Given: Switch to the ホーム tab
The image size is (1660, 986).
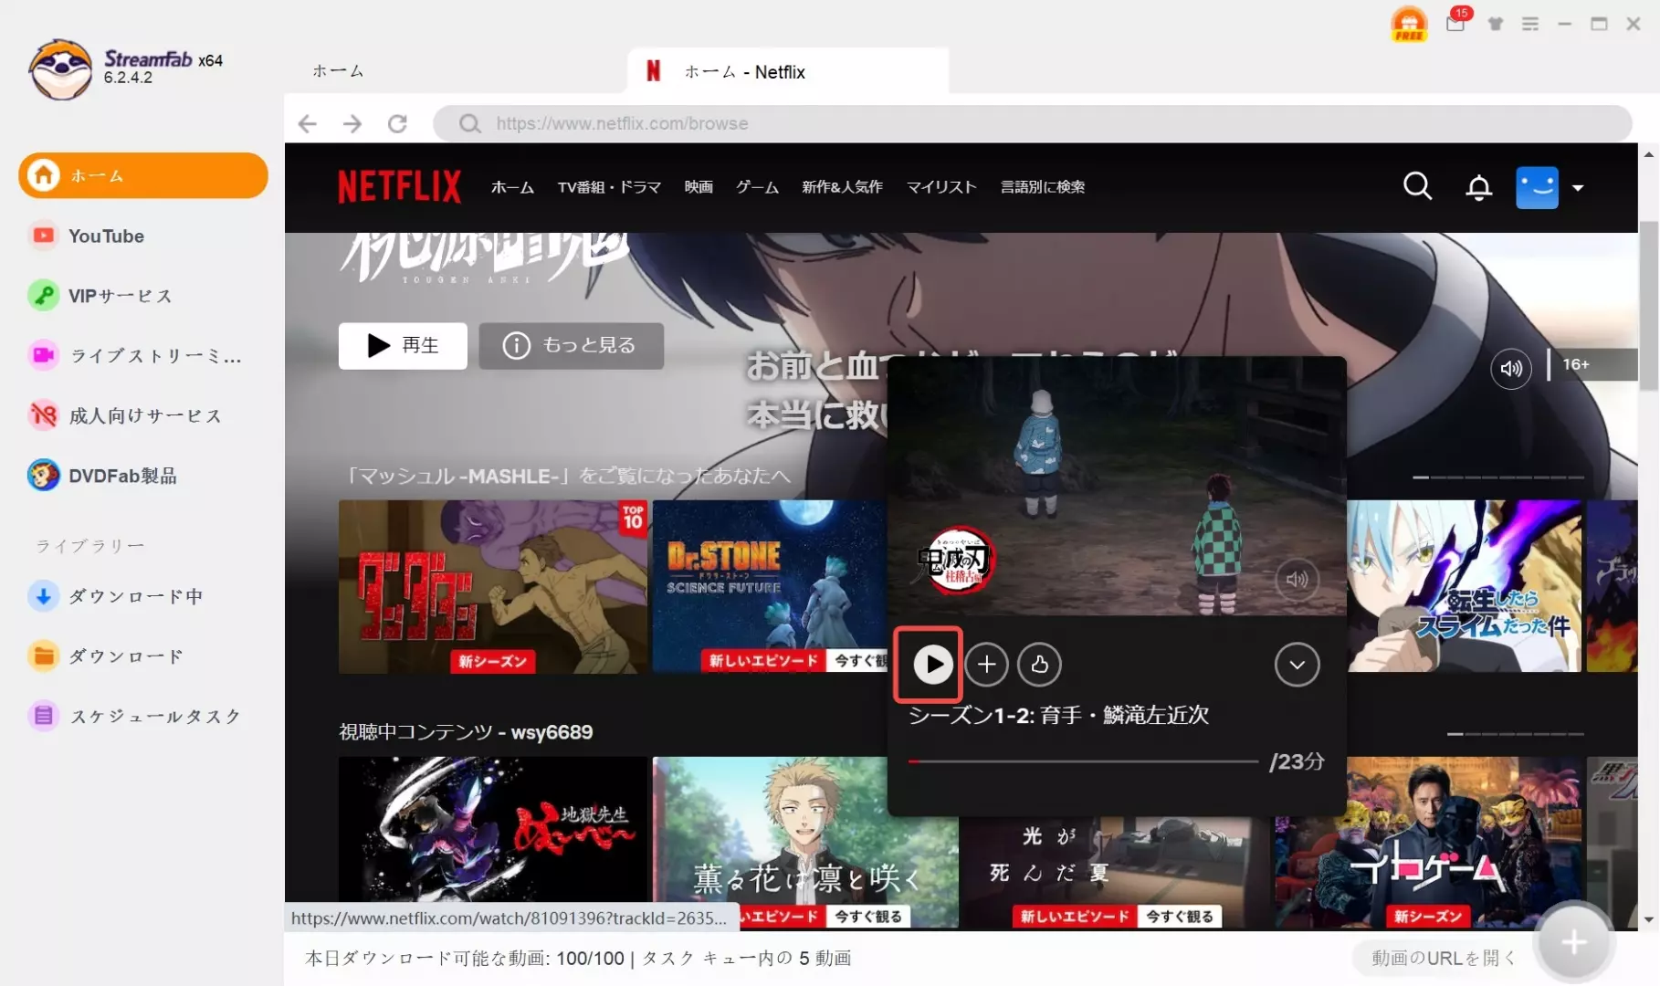Looking at the screenshot, I should (338, 71).
